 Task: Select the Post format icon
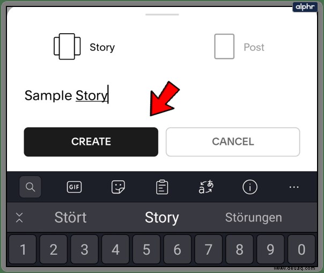(x=224, y=47)
